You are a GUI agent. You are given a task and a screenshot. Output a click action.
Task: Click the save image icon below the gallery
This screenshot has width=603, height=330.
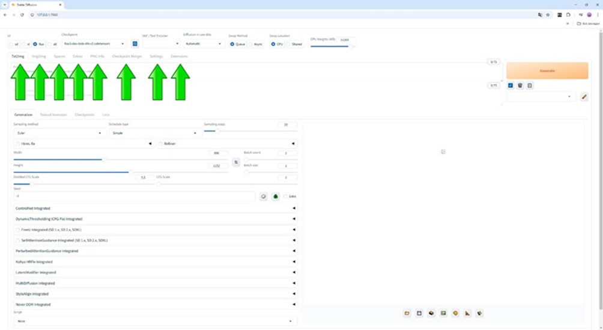click(x=419, y=313)
